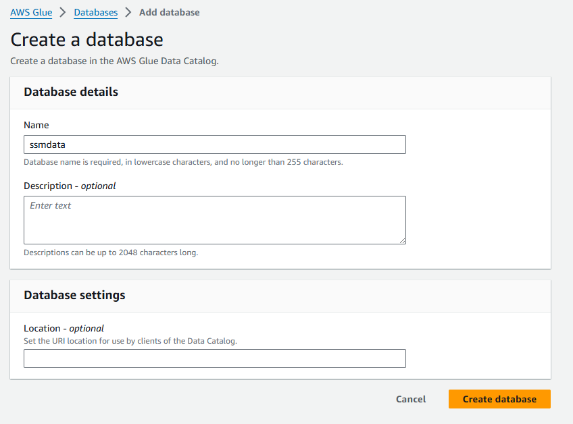Image resolution: width=573 pixels, height=424 pixels.
Task: Click the Database settings section heading
Action: tap(74, 295)
